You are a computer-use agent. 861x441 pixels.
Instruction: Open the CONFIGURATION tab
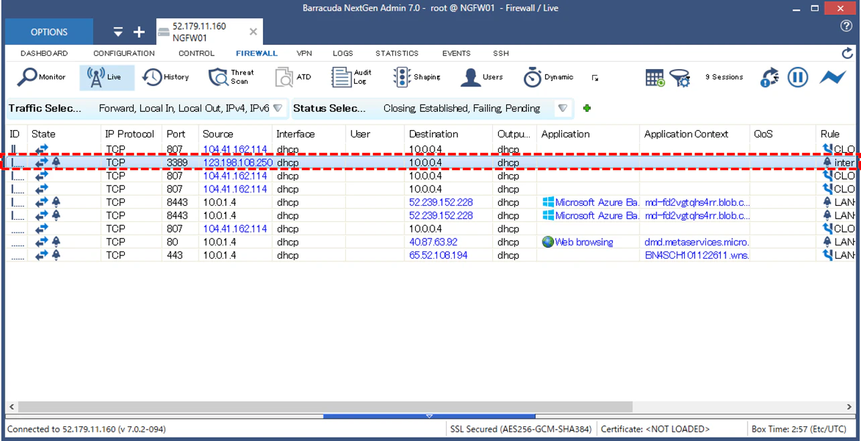pos(124,54)
